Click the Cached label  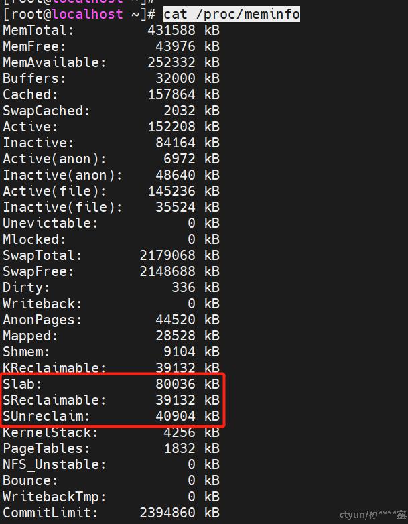[31, 94]
